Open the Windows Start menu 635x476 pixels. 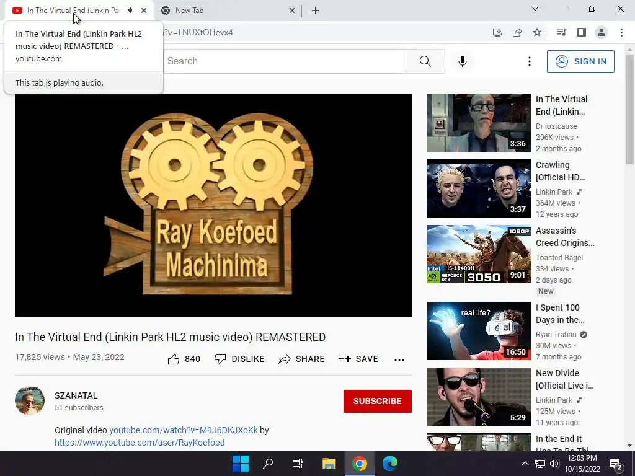pyautogui.click(x=241, y=464)
